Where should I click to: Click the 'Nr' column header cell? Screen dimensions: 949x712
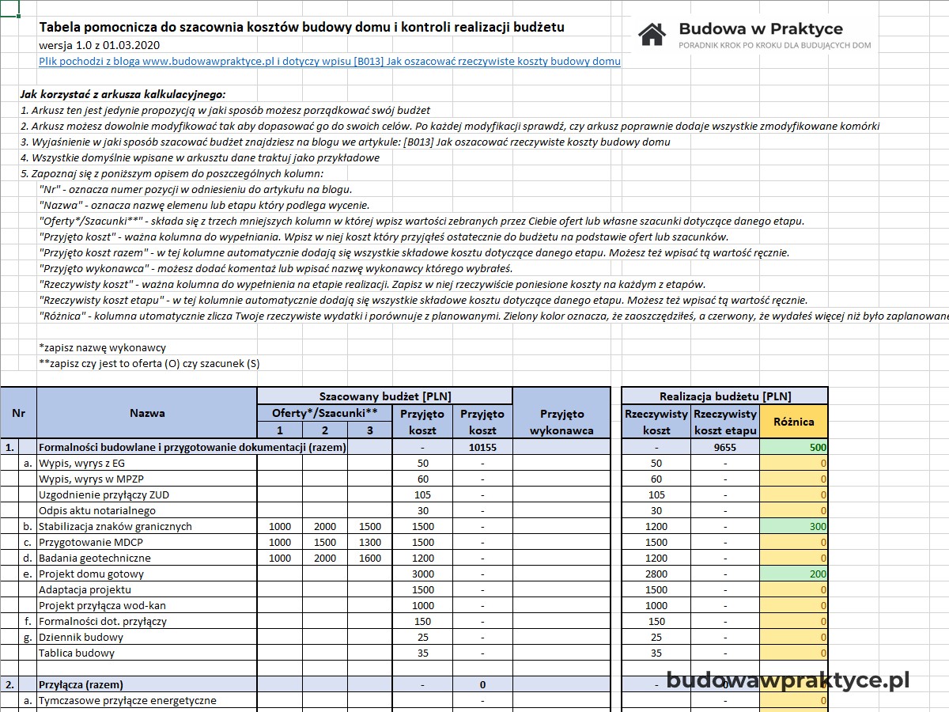pyautogui.click(x=19, y=412)
